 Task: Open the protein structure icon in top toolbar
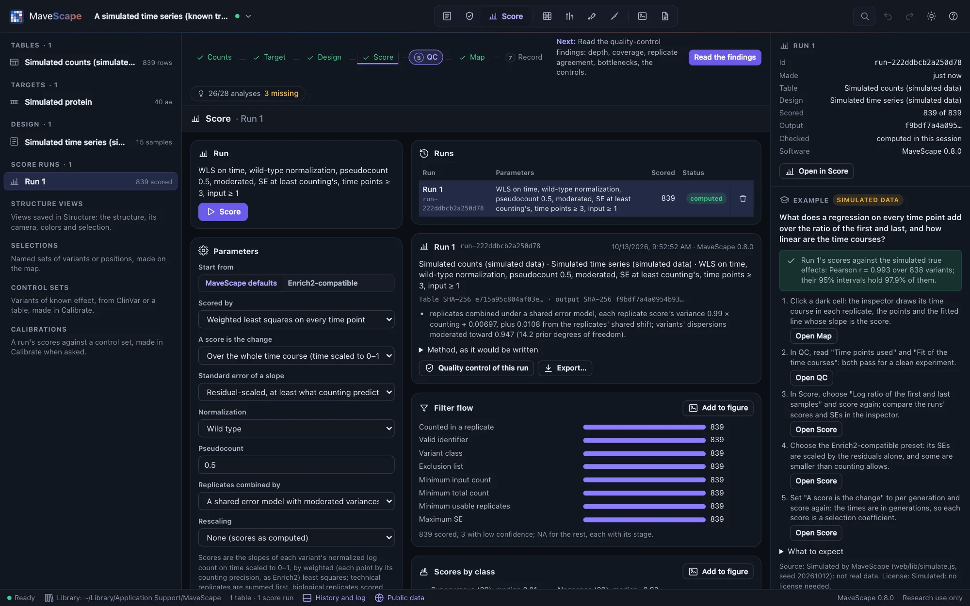pyautogui.click(x=592, y=16)
